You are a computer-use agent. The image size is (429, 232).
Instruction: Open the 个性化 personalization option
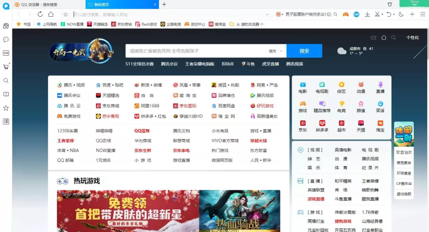(412, 38)
